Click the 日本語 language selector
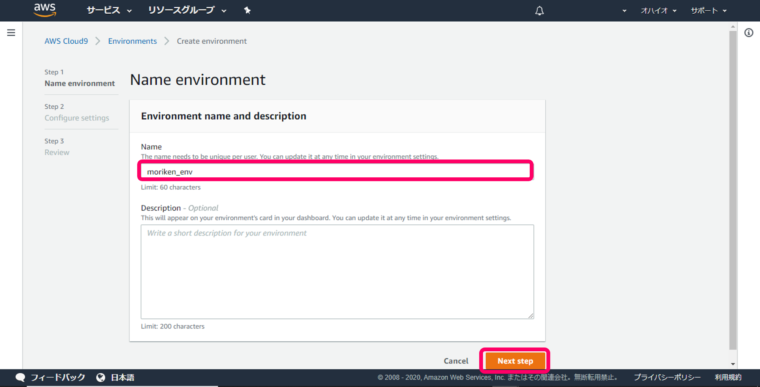Screen dimensions: 760x387 123,377
